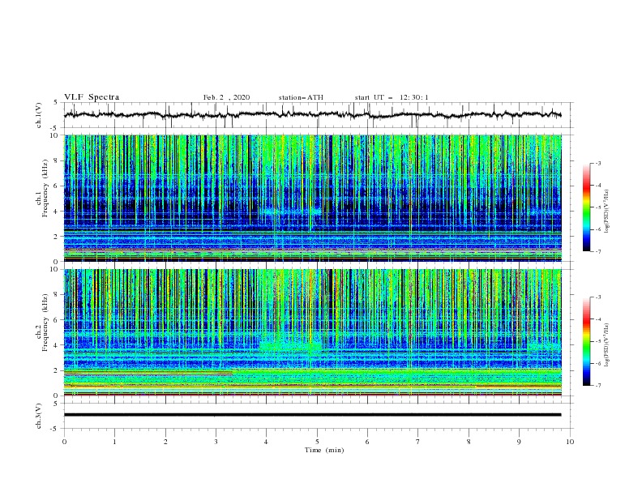Click the "-3" tick on the upper colorbar
Image resolution: width=642 pixels, height=496 pixels.
pyautogui.click(x=598, y=163)
